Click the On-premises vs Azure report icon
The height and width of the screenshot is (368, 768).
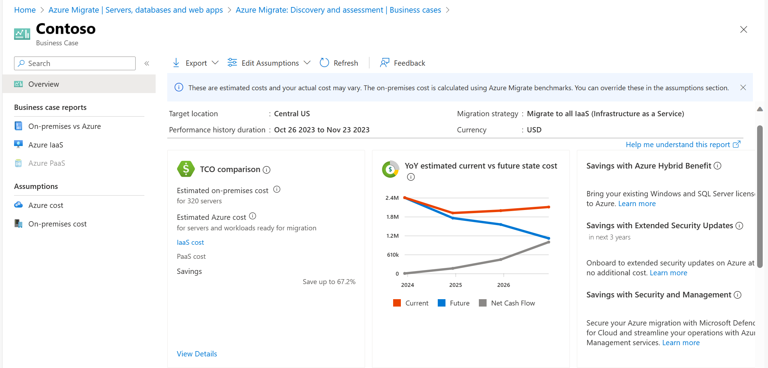coord(19,126)
